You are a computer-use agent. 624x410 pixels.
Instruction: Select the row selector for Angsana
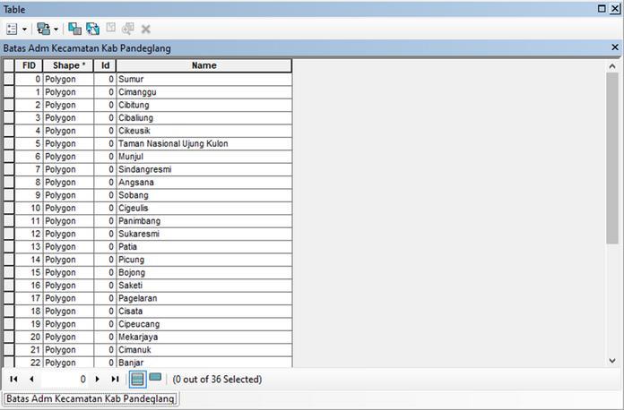tap(9, 183)
